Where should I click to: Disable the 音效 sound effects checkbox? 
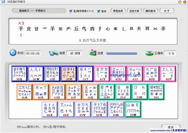(x=99, y=11)
